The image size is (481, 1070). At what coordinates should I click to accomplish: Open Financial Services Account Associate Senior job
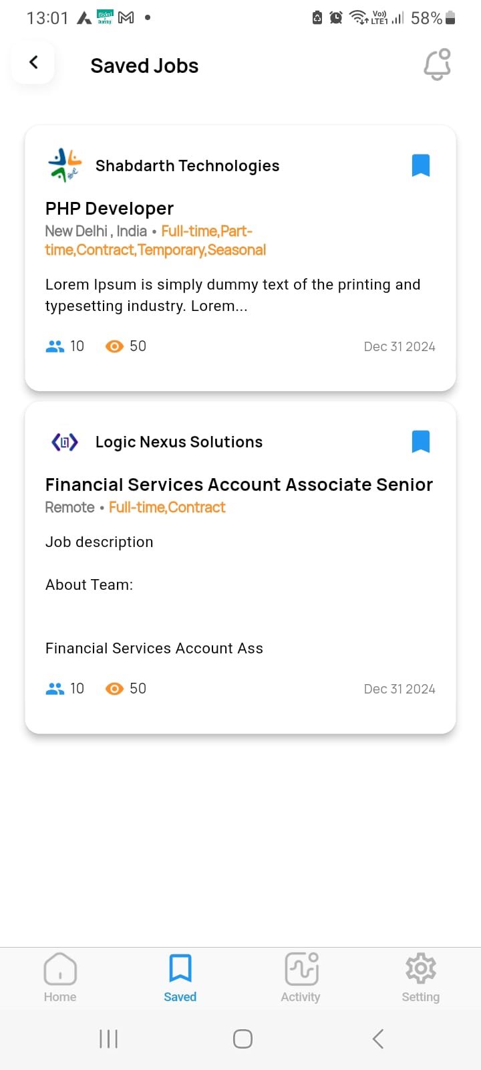[238, 485]
